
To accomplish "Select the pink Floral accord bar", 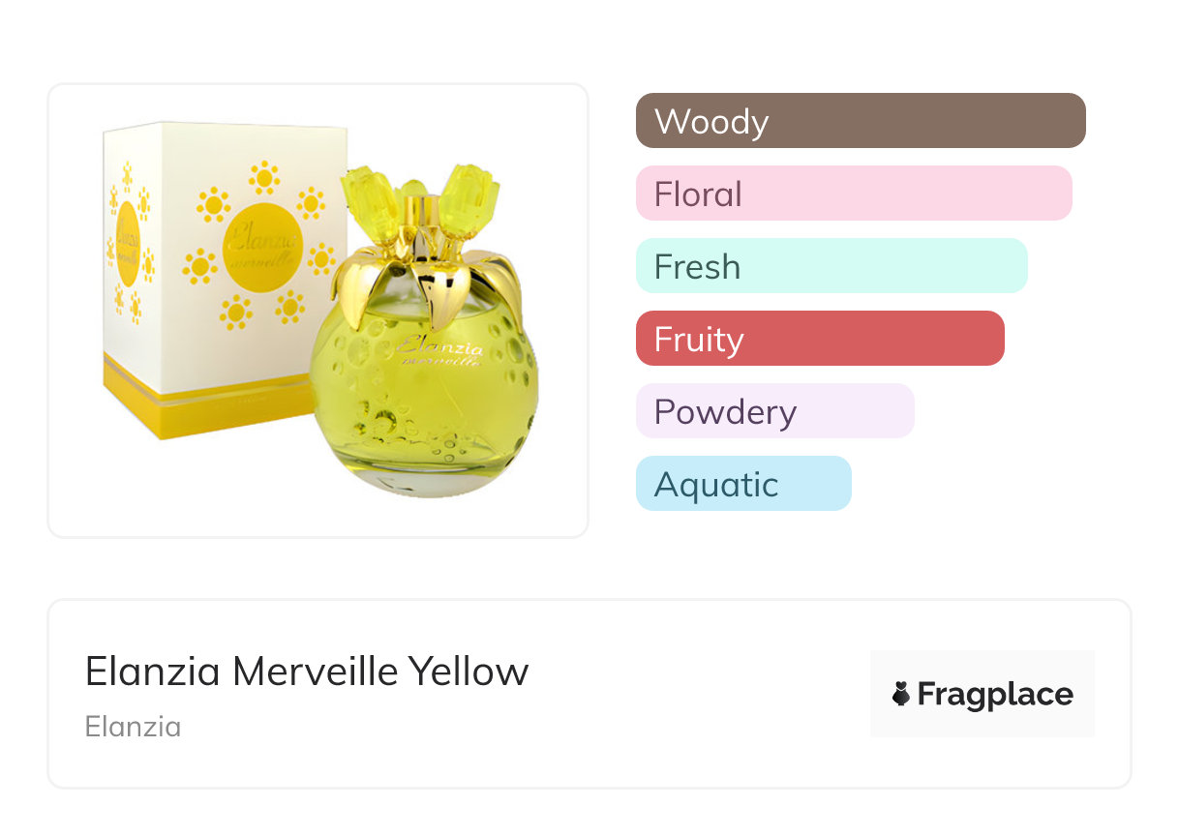I will pyautogui.click(x=853, y=194).
